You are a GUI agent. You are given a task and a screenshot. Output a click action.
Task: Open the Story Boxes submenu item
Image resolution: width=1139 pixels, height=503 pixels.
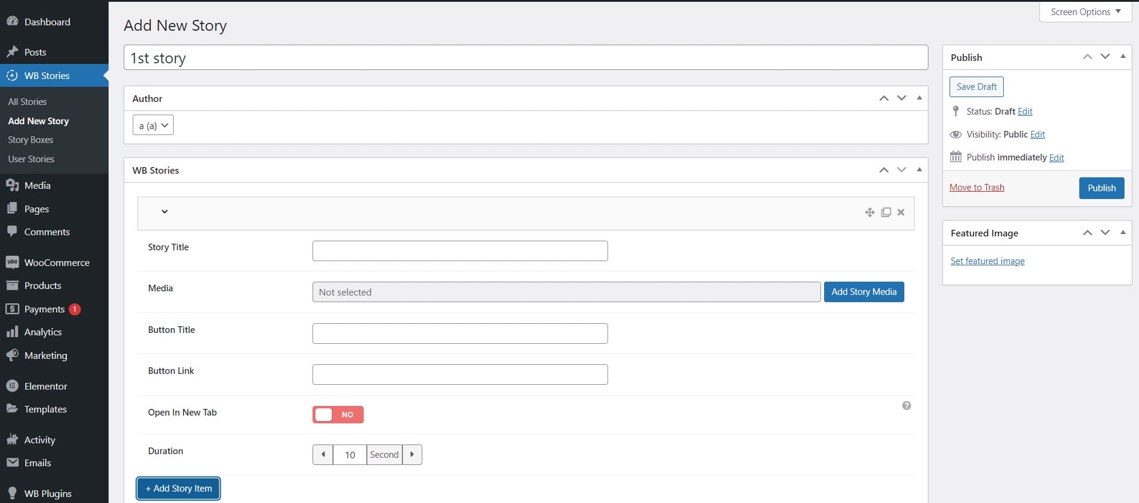31,139
